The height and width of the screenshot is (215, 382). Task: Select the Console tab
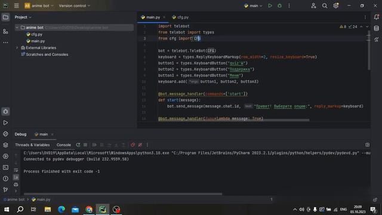point(64,145)
